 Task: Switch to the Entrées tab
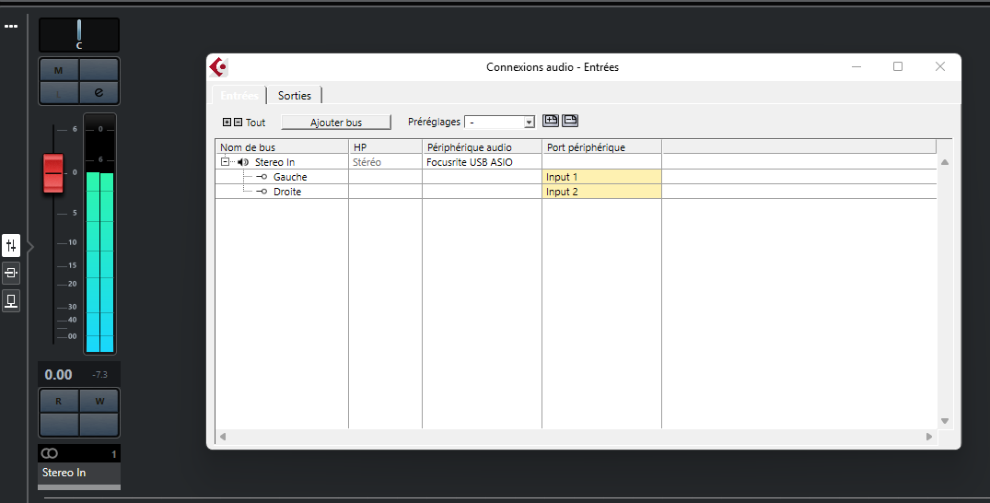coord(239,96)
